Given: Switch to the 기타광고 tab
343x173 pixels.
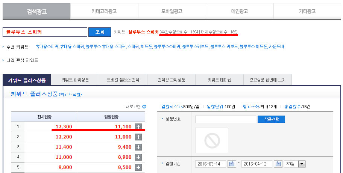Looking at the screenshot, I should (x=307, y=11).
